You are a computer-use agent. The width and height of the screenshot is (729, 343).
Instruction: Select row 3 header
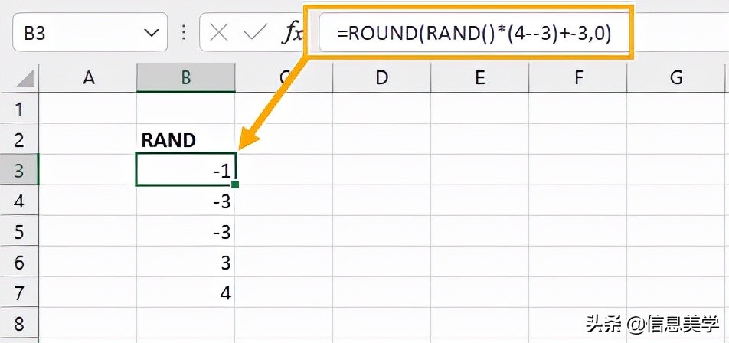coord(19,170)
